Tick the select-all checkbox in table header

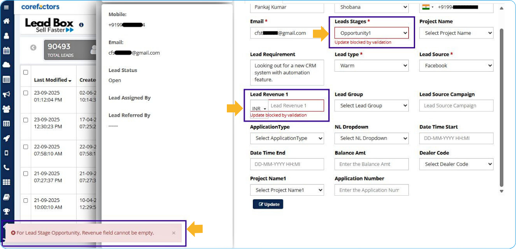click(x=26, y=73)
